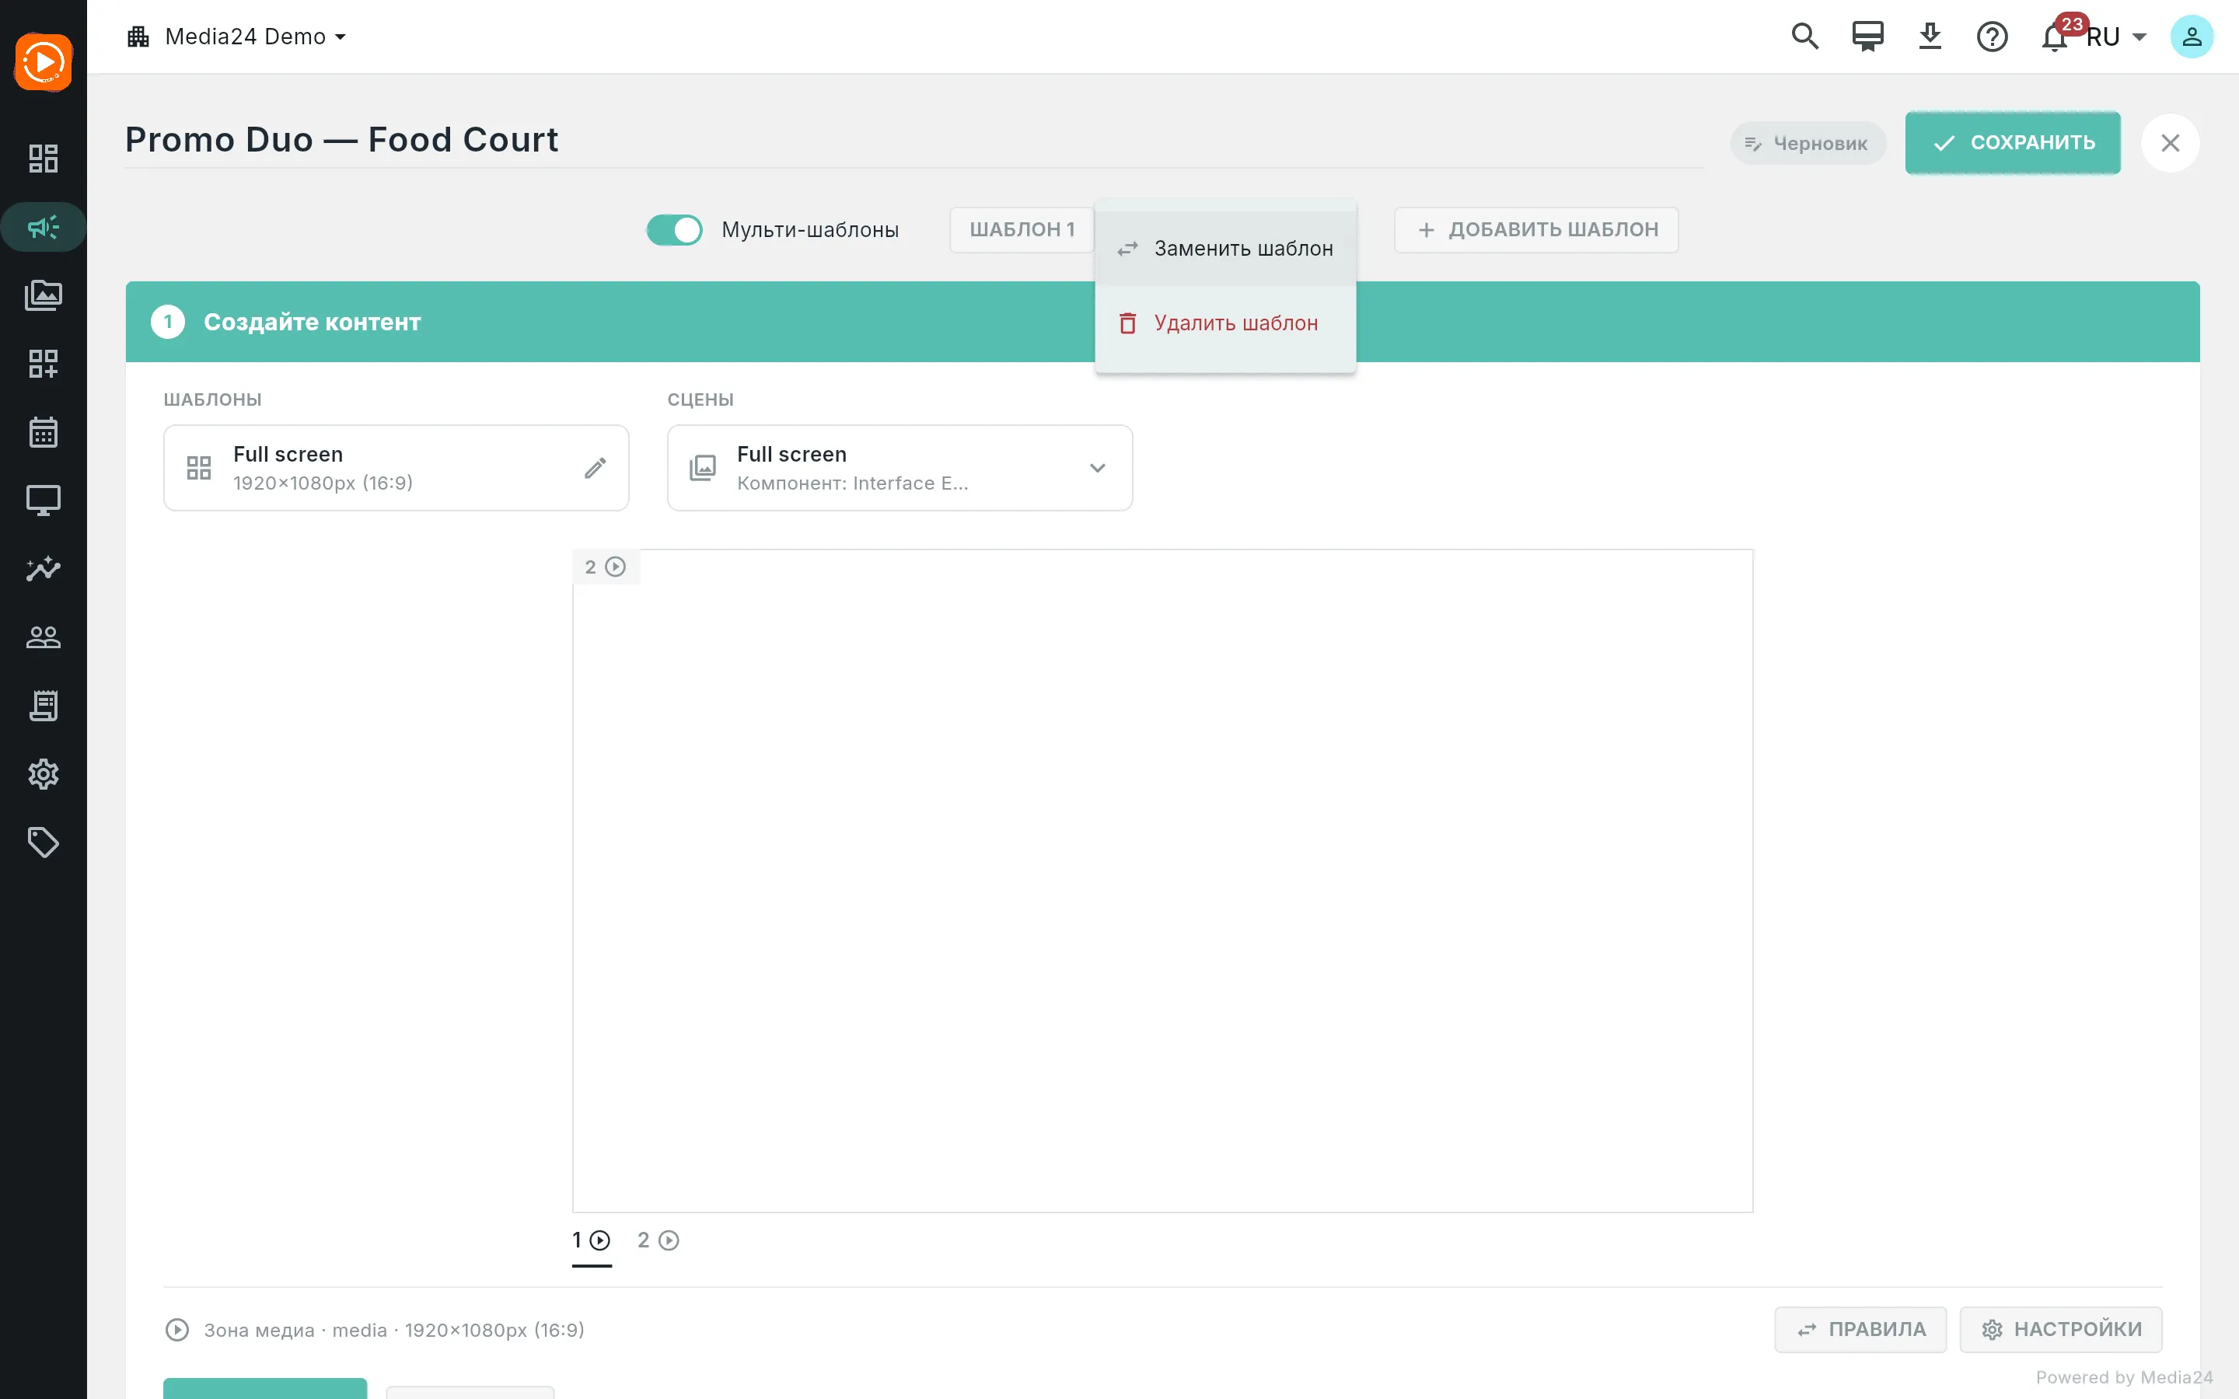
Task: Open the media library sidebar icon
Action: (x=44, y=295)
